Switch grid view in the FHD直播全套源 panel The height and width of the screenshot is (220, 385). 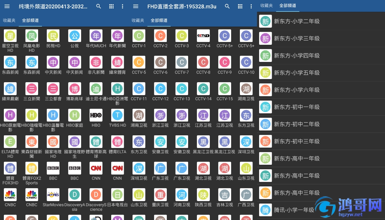click(240, 6)
